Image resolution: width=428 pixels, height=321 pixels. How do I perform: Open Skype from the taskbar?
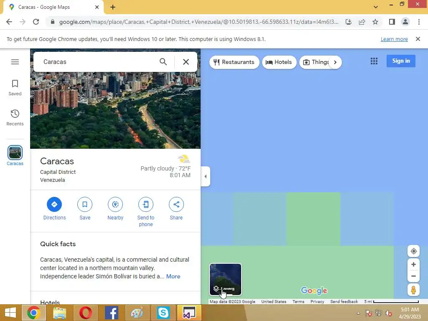[x=163, y=313]
